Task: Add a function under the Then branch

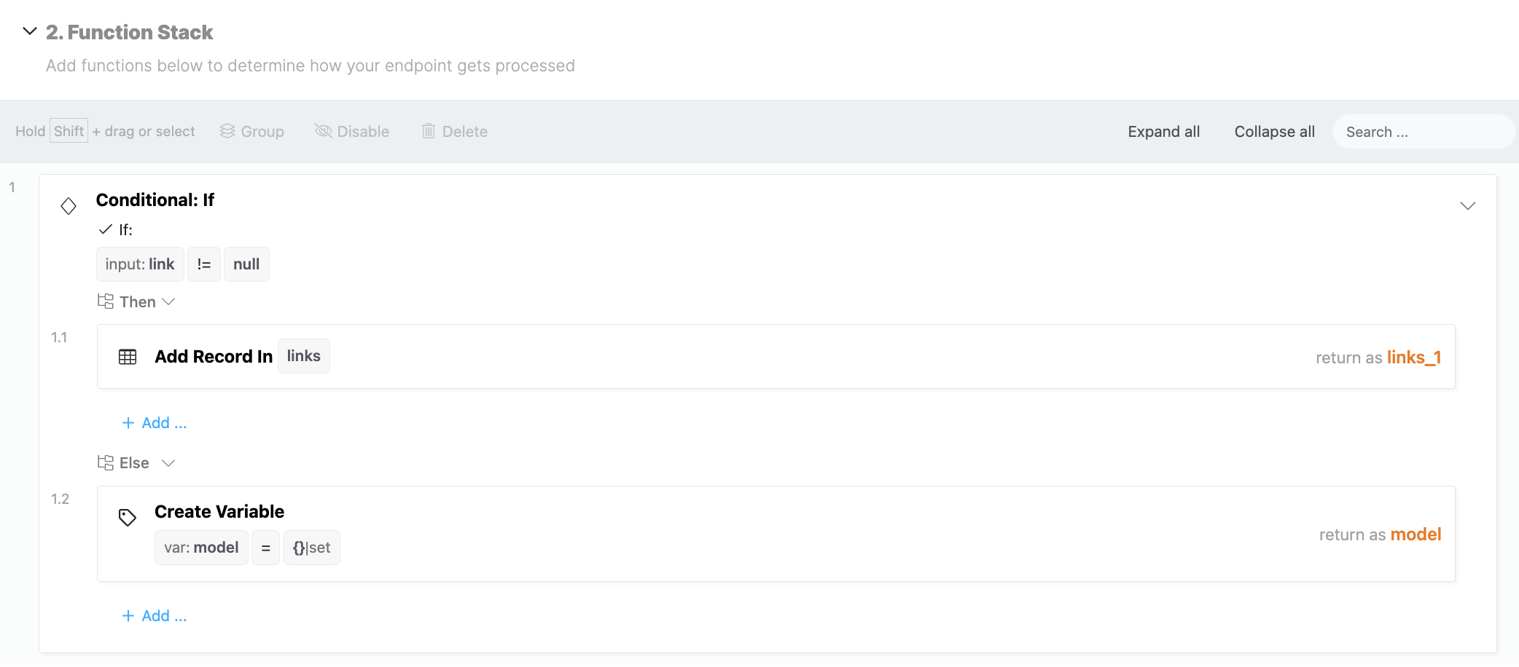Action: point(155,423)
